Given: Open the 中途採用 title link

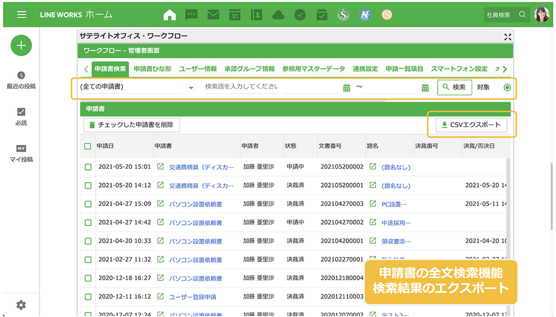Looking at the screenshot, I should [396, 223].
